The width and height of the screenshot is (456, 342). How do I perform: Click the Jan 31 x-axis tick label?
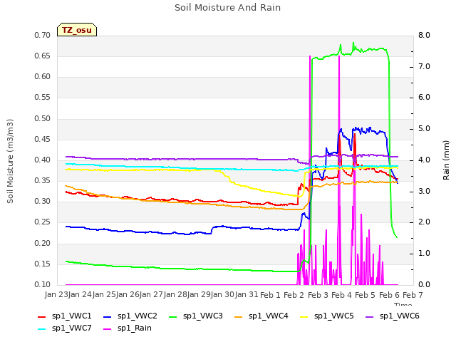point(247,295)
